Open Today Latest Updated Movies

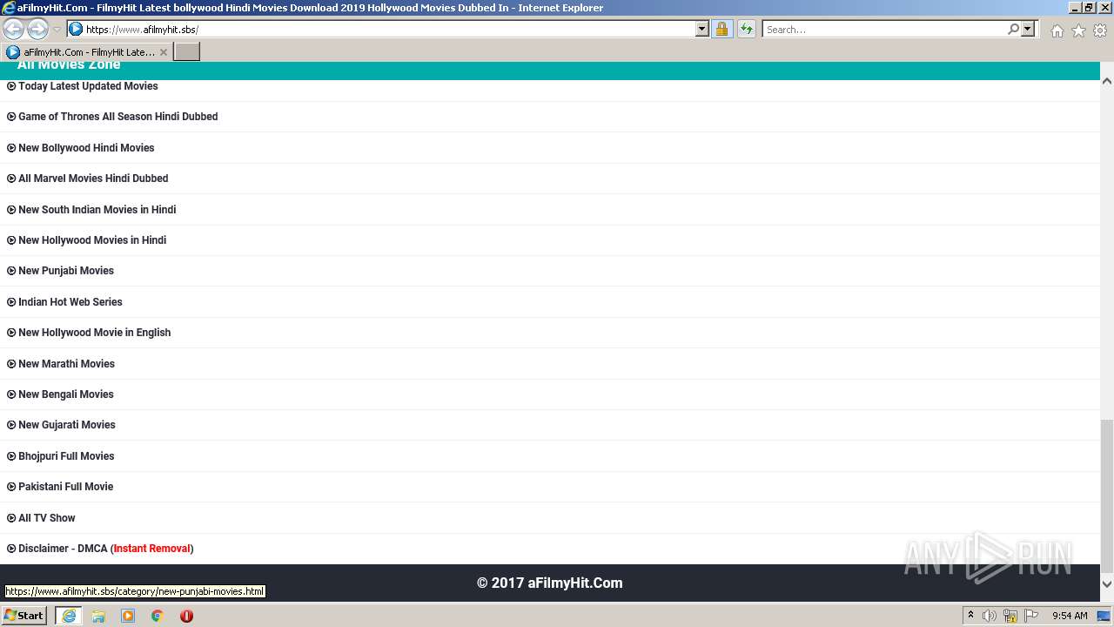tap(88, 86)
